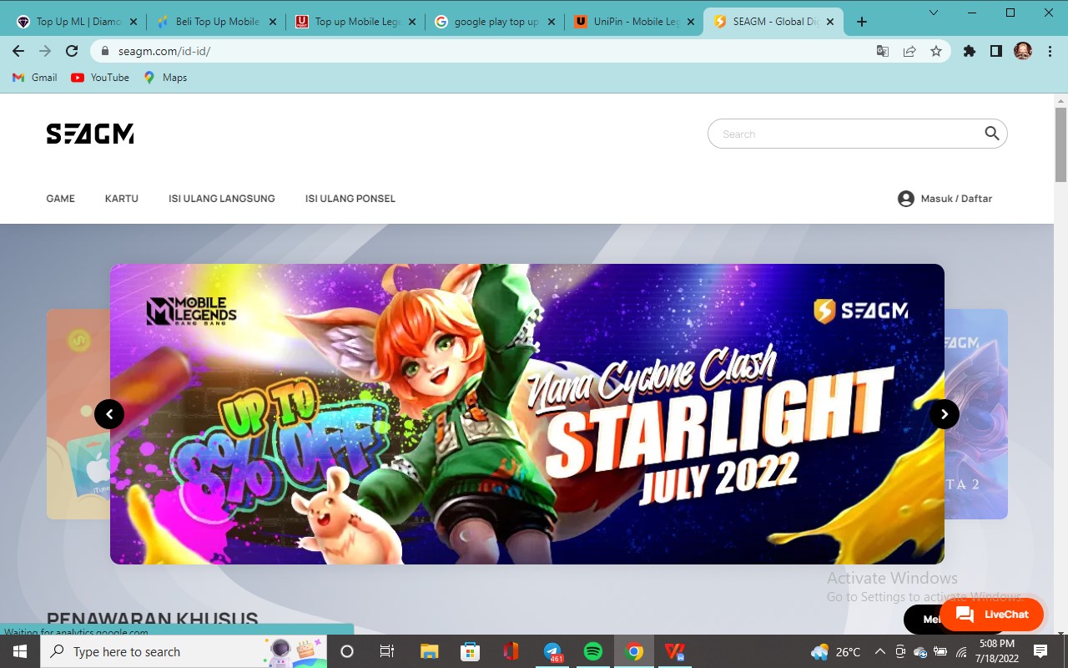Open the Chrome profile avatar
The height and width of the screenshot is (668, 1068).
point(1023,51)
